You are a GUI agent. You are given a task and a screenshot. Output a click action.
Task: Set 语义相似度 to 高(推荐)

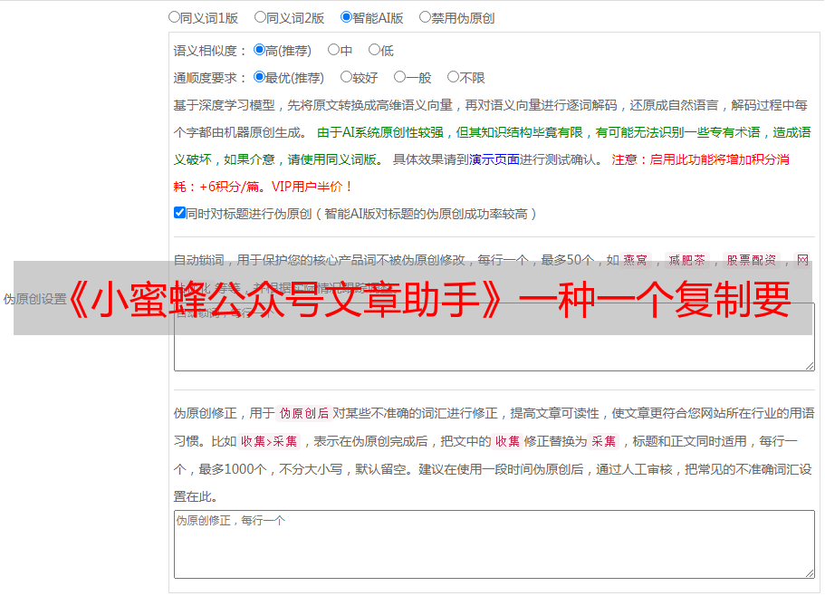tap(259, 50)
